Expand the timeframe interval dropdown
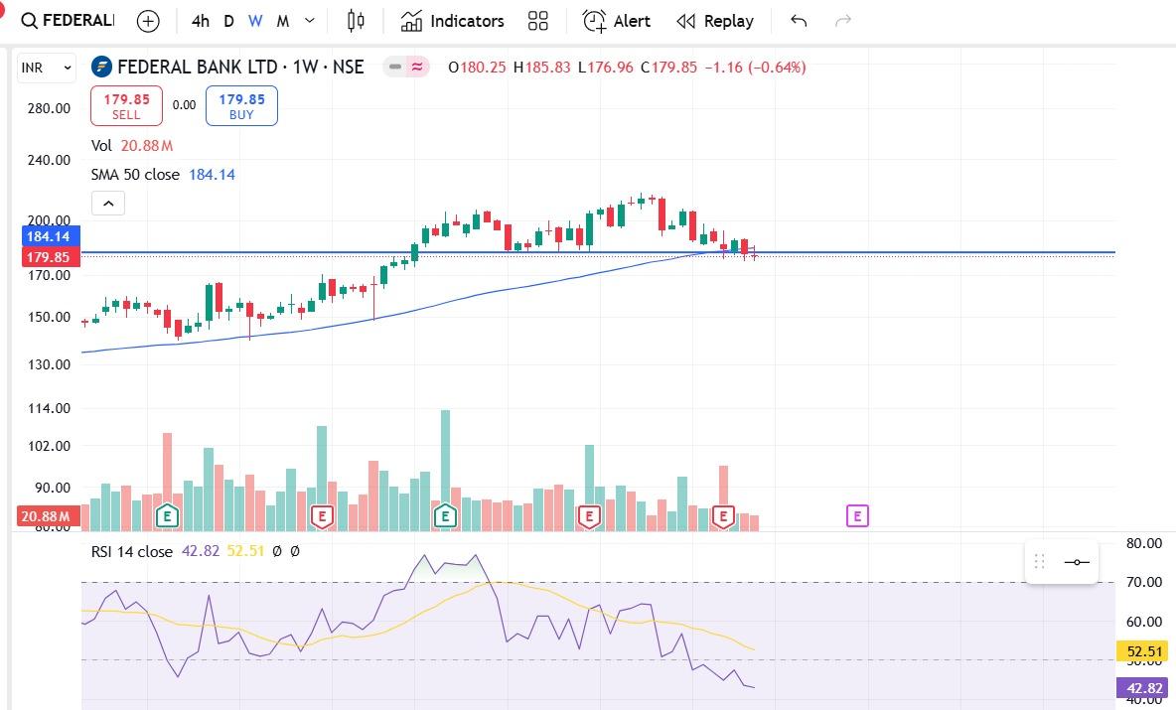This screenshot has width=1176, height=710. (x=310, y=21)
